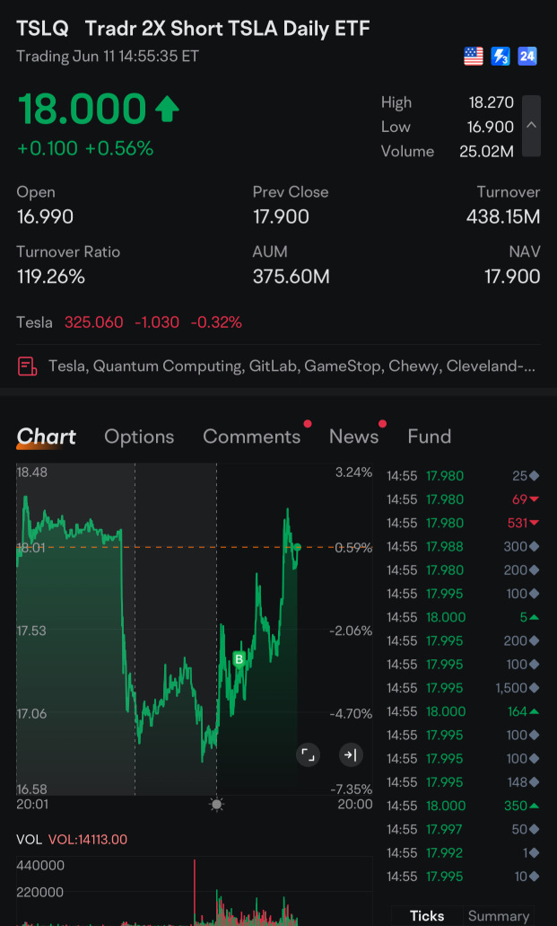Tap the tick at price 17.988
Image resolution: width=557 pixels, height=926 pixels.
pyautogui.click(x=463, y=546)
